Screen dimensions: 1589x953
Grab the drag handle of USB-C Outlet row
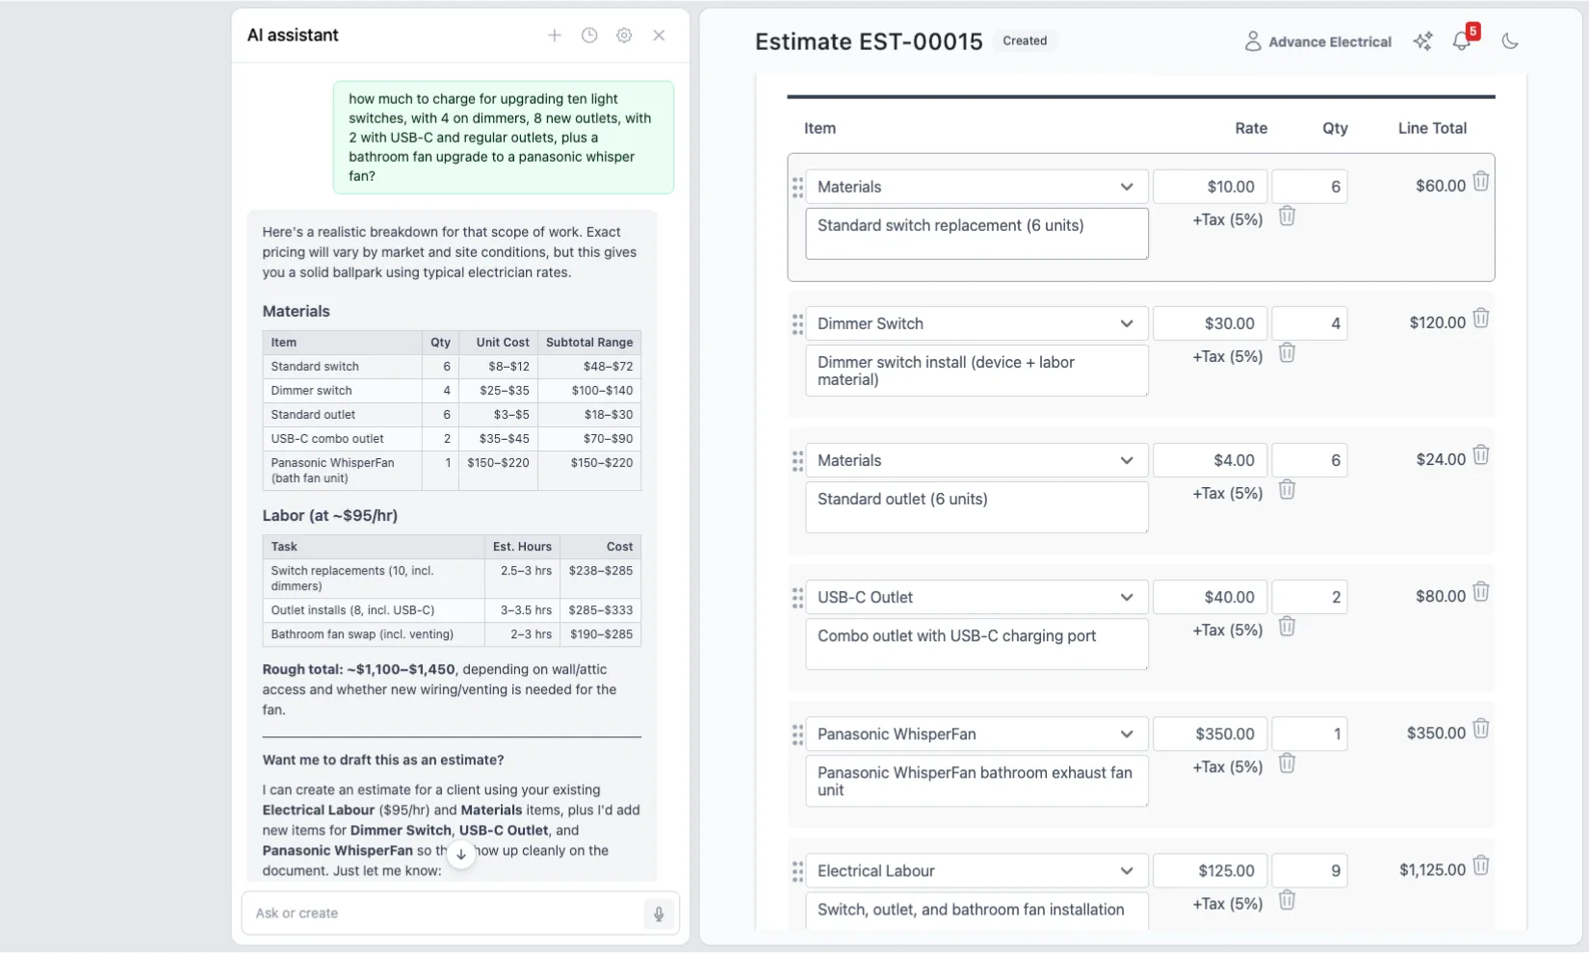point(797,598)
